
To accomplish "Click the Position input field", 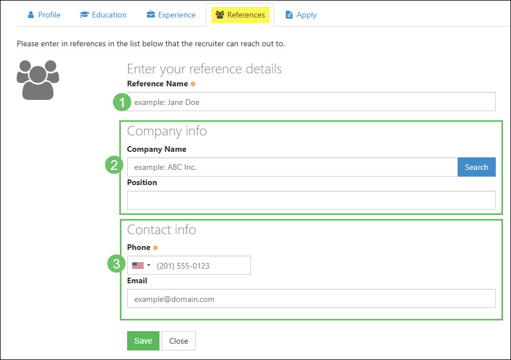I will click(311, 200).
